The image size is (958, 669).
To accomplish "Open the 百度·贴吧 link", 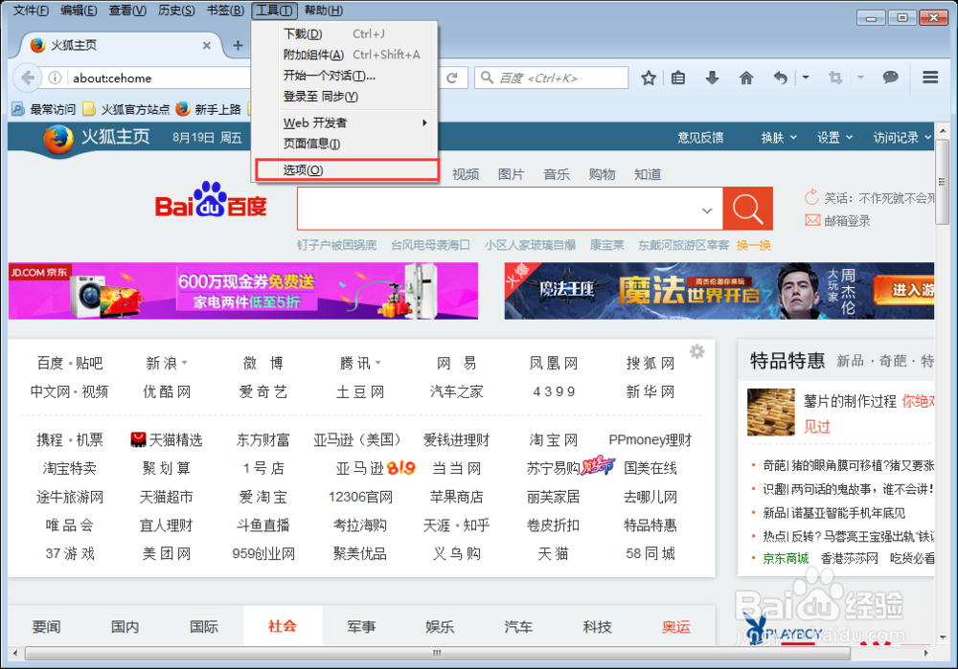I will point(70,363).
